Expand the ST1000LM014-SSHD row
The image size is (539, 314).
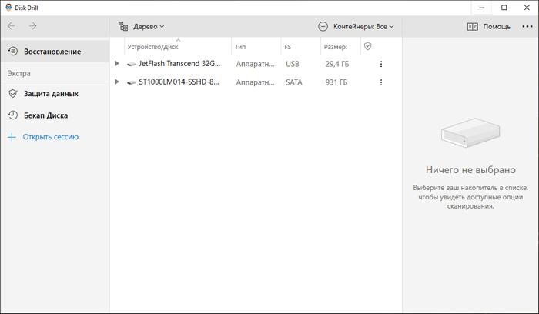[x=116, y=82]
